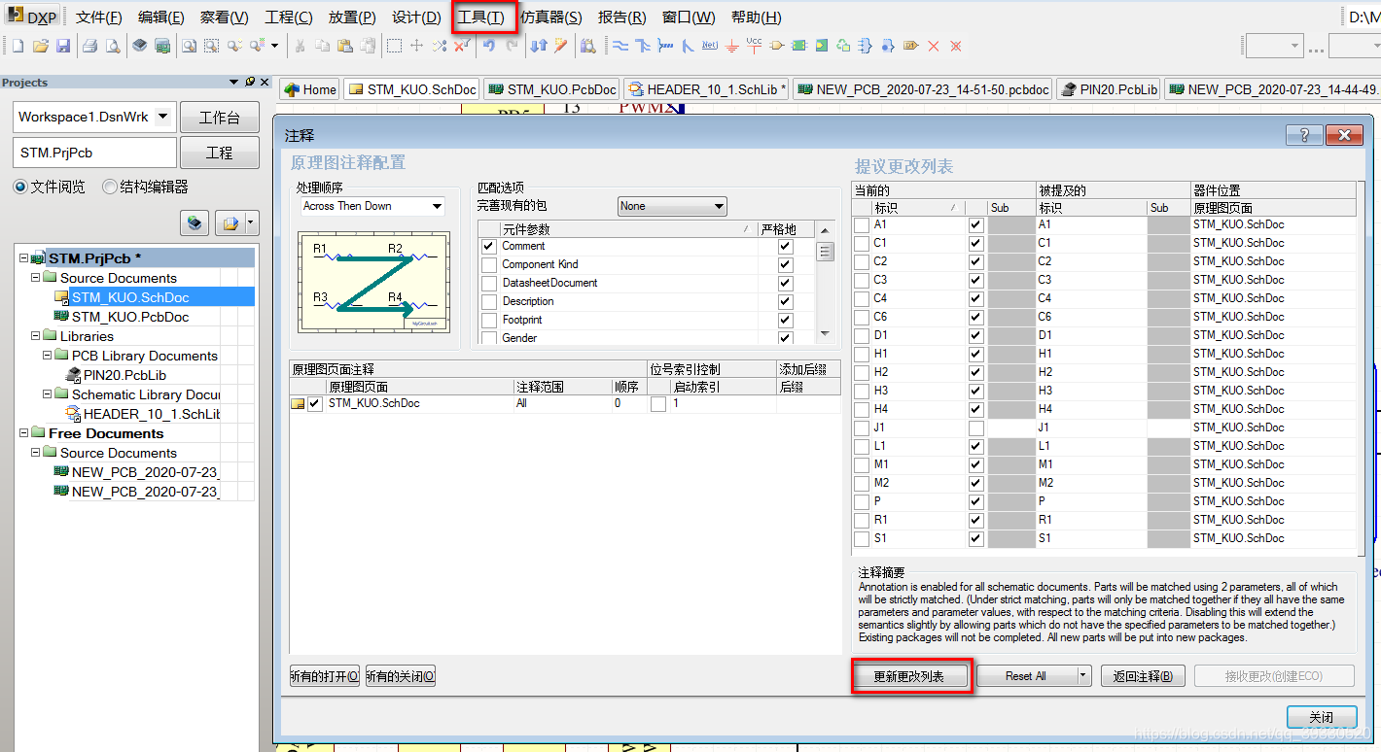Click the 工程 button in Projects panel
The width and height of the screenshot is (1381, 752).
pyautogui.click(x=220, y=153)
